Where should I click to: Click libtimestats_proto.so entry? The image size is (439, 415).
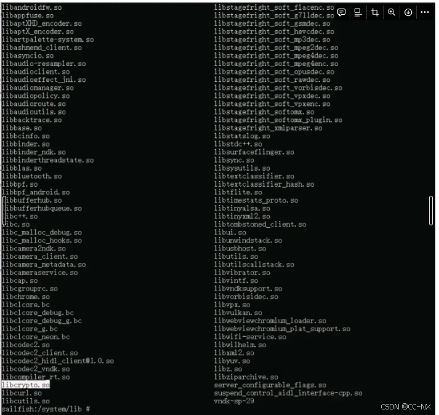256,201
